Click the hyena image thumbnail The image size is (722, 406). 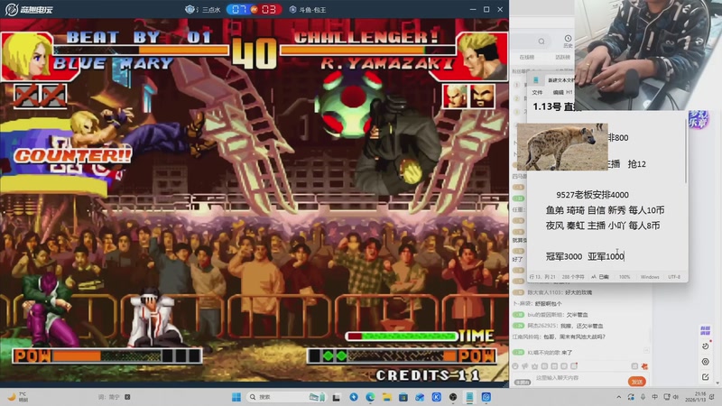point(562,147)
